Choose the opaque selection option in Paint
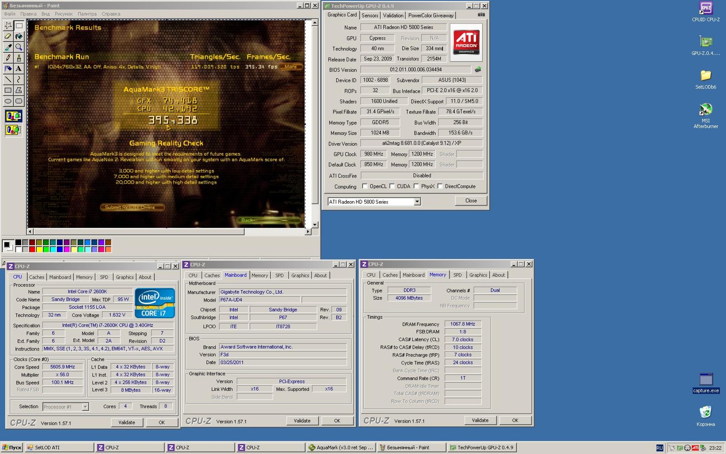Screen dimensions: 726x454 13,116
